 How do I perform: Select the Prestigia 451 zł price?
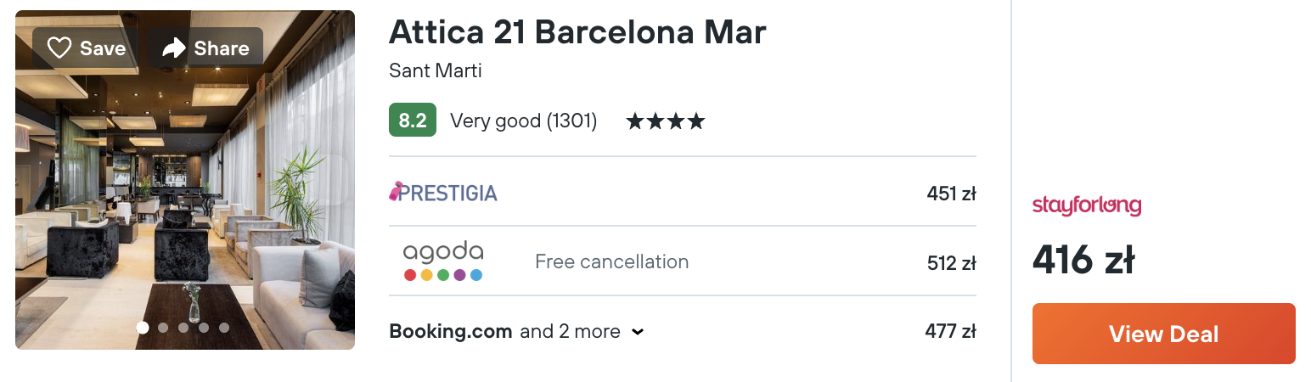coord(951,193)
